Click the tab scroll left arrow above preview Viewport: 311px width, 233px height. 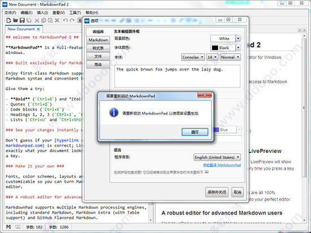[300, 30]
